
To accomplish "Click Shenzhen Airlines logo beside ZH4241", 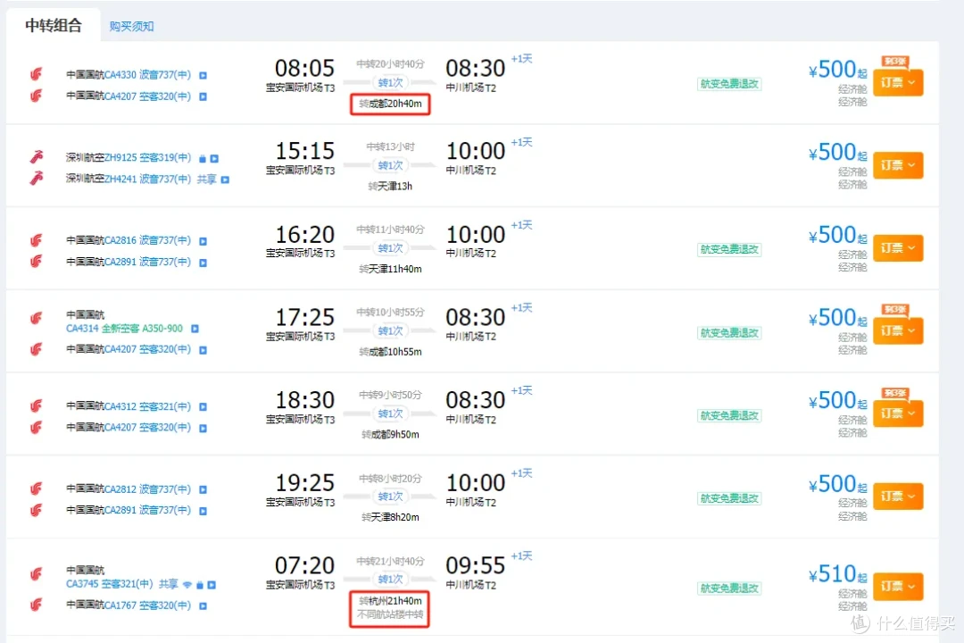I will [37, 179].
